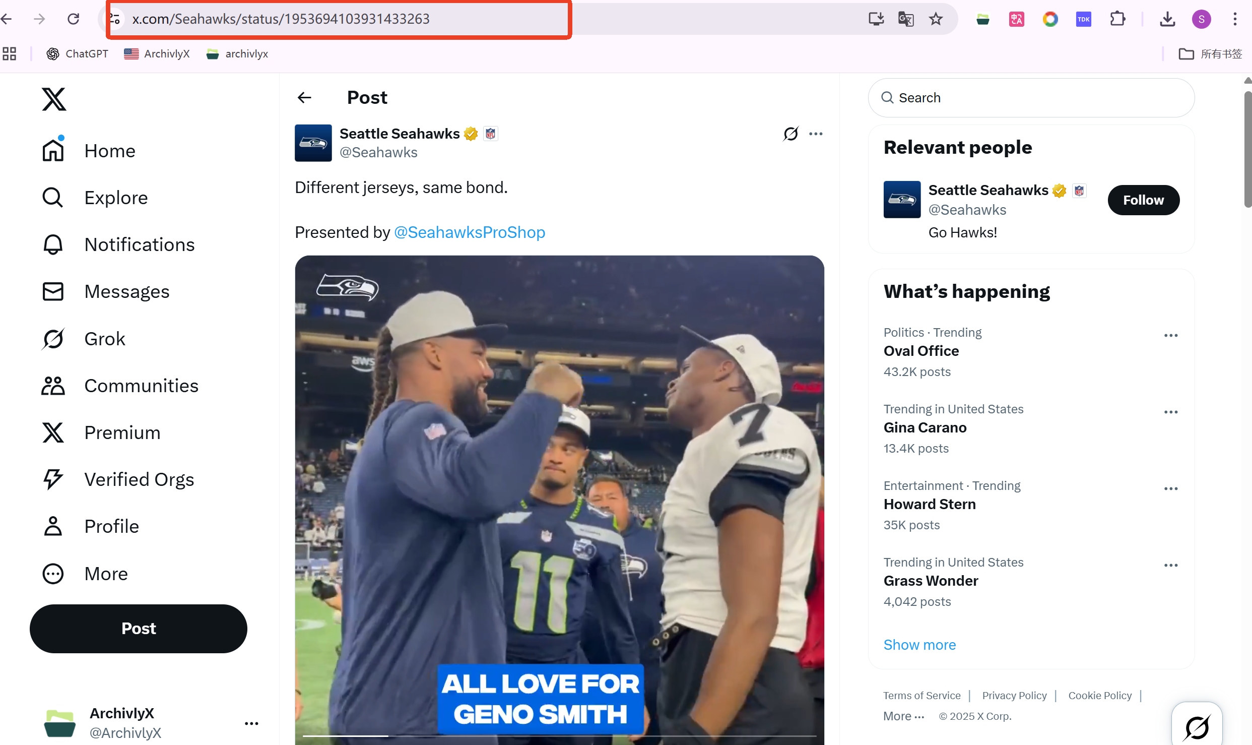Go back using the Post header arrow
1252x745 pixels.
pos(304,97)
